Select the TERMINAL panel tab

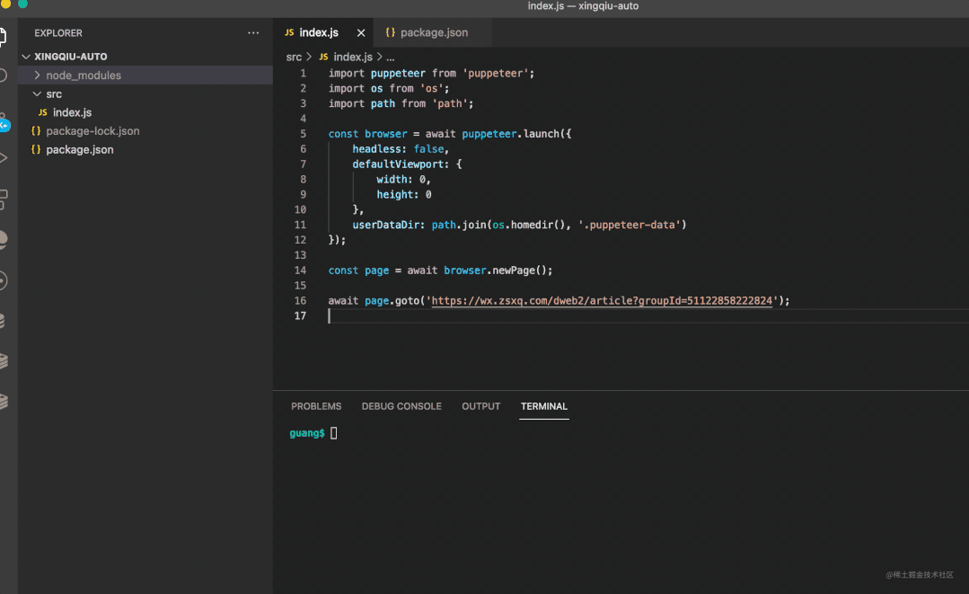click(544, 406)
